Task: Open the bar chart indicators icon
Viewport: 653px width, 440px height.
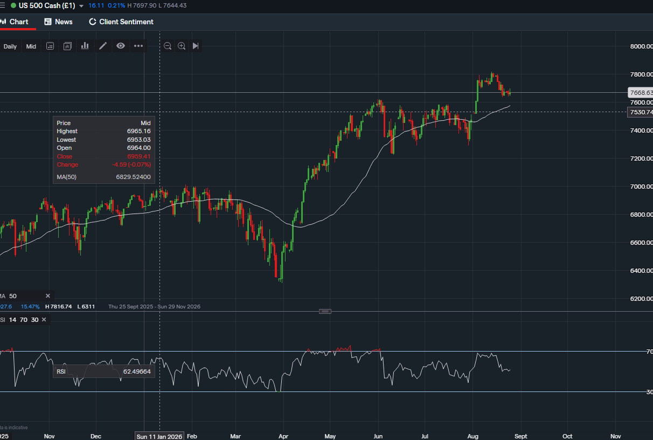Action: coord(85,46)
